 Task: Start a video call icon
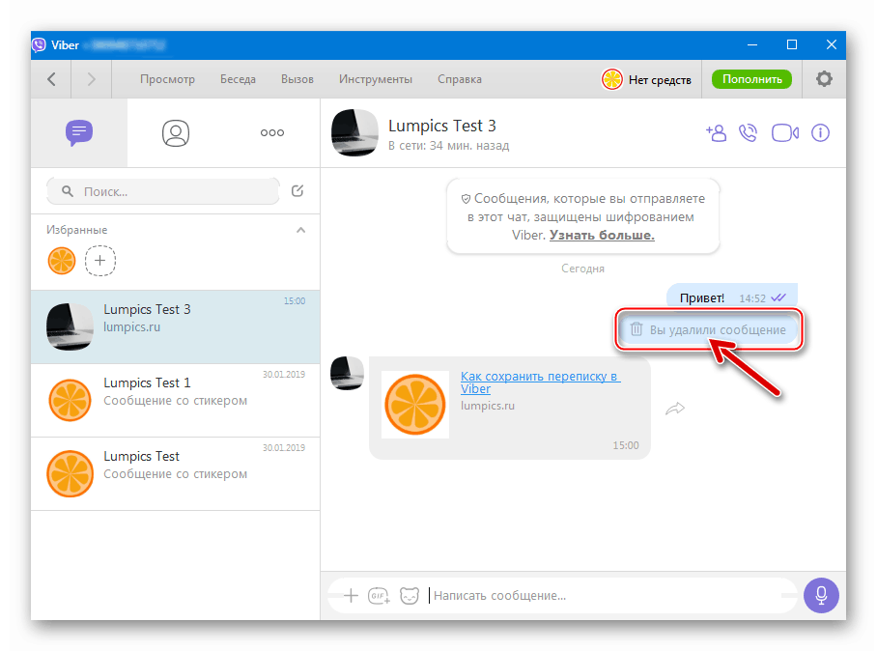coord(784,133)
